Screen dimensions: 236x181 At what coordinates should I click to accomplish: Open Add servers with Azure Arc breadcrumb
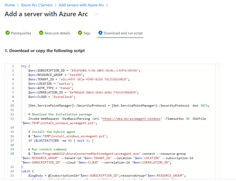pyautogui.click(x=82, y=5)
